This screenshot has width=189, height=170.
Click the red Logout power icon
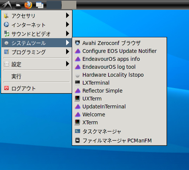(6, 88)
